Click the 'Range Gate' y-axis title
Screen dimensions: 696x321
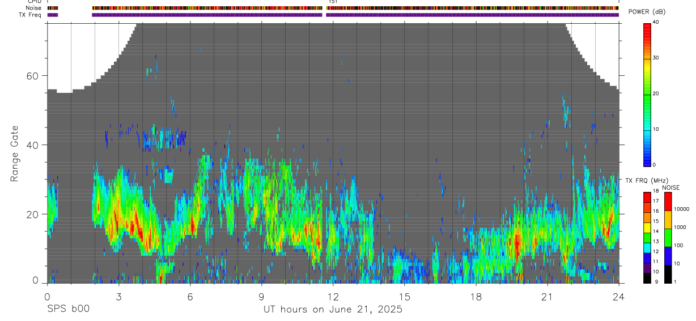tap(15, 154)
